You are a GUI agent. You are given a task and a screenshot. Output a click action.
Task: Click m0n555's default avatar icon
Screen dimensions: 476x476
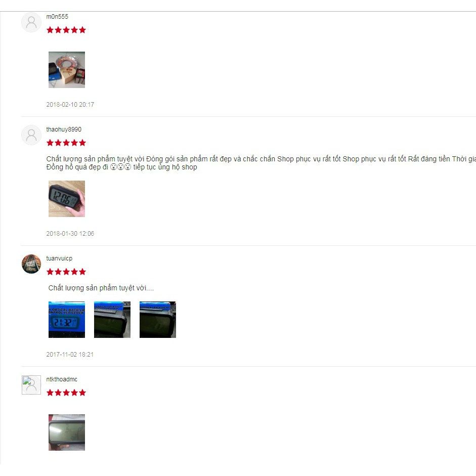(31, 22)
